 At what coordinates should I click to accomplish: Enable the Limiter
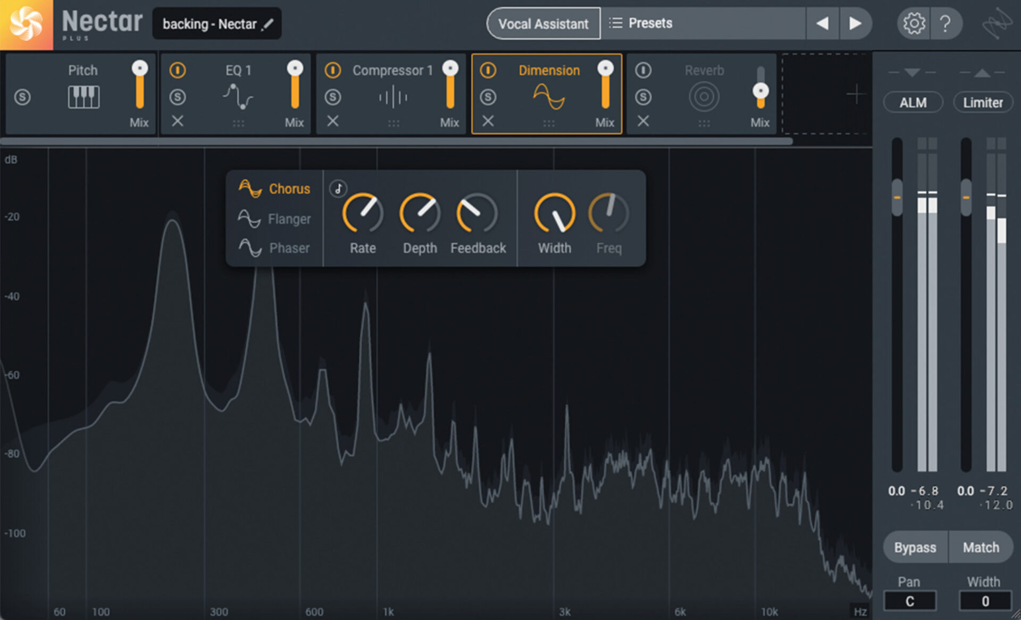(983, 102)
